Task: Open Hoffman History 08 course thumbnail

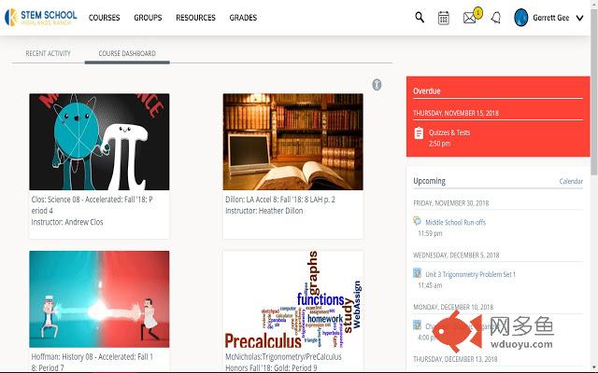Action: click(99, 298)
